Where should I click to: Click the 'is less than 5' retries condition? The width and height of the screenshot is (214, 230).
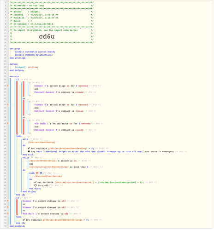click(x=59, y=167)
